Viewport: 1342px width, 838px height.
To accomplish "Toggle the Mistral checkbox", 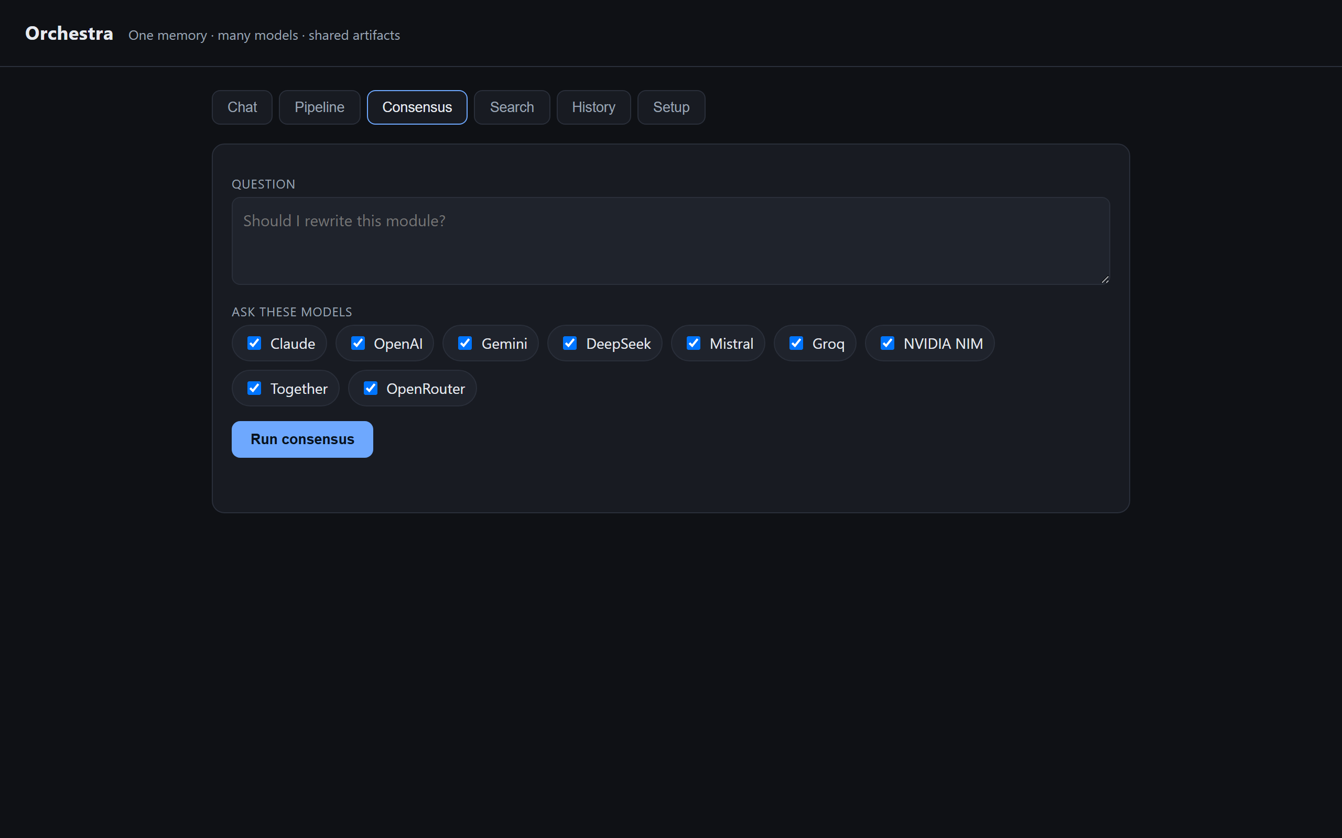I will pyautogui.click(x=693, y=343).
